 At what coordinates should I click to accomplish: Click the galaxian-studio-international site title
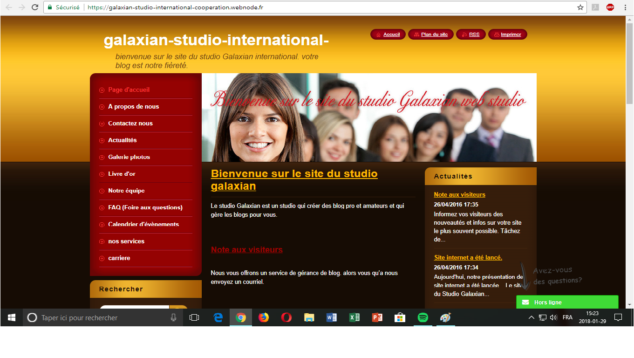click(216, 40)
